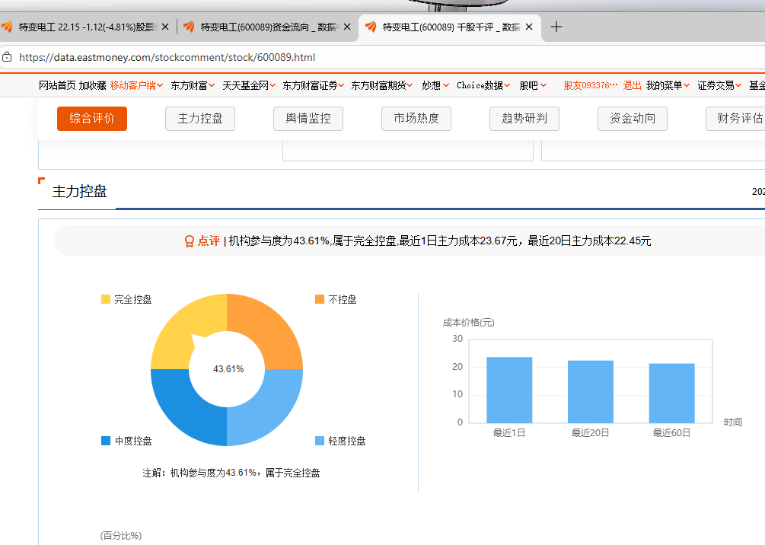765x545 pixels.
Task: Toggle 完全控盘 legend in donut chart
Action: click(x=126, y=300)
